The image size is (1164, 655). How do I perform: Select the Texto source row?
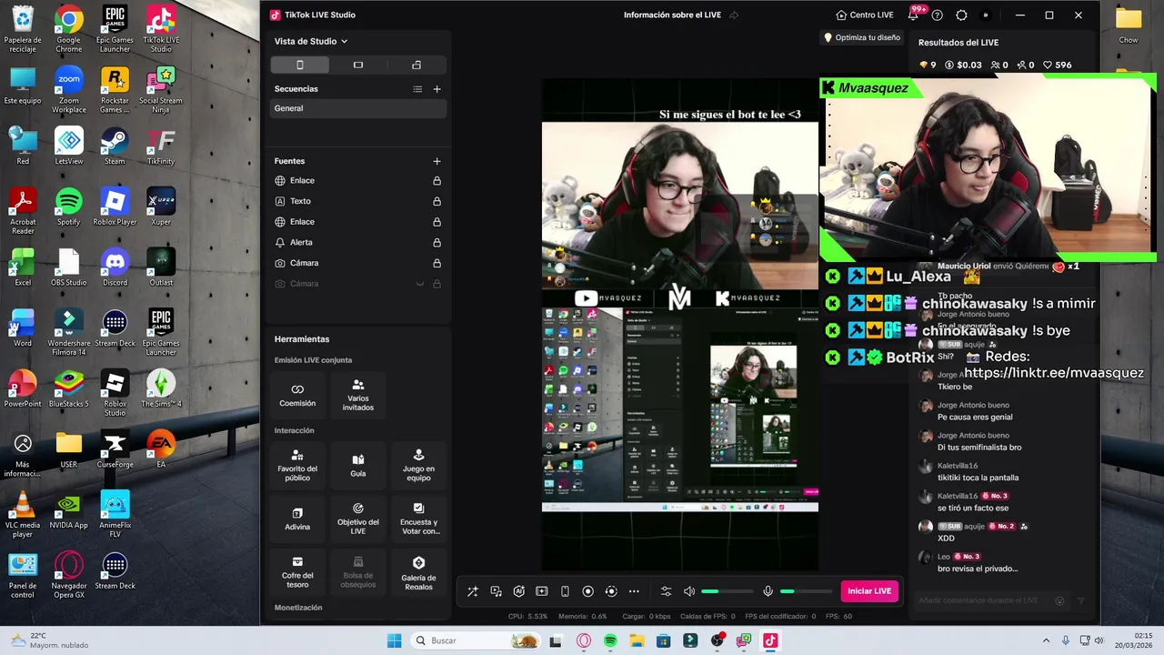358,201
